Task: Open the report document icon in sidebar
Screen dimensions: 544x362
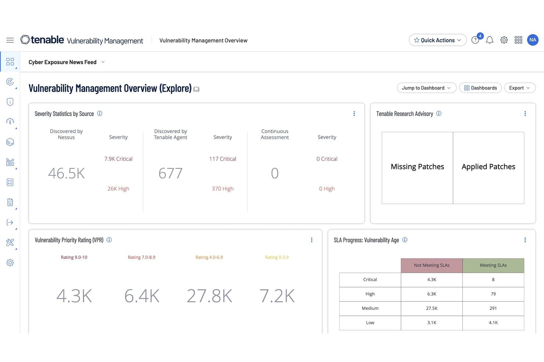Action: 10,202
